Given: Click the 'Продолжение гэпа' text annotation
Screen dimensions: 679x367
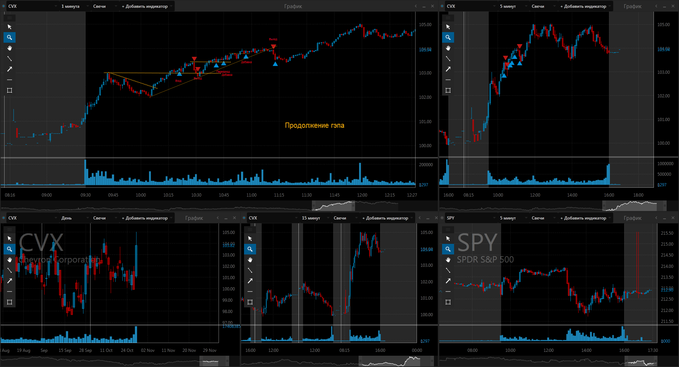Looking at the screenshot, I should pyautogui.click(x=314, y=125).
